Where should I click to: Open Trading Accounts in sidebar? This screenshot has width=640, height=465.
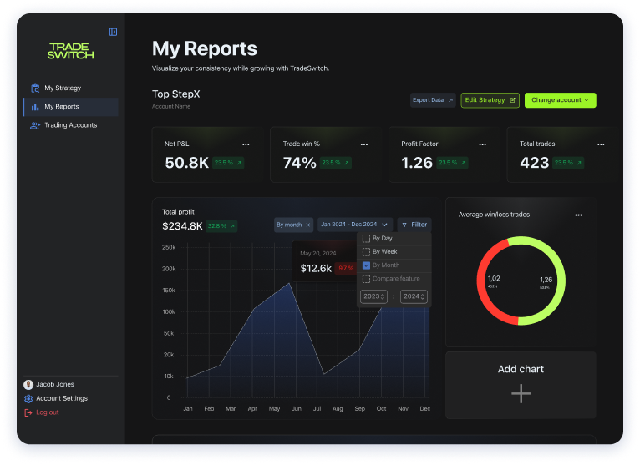70,125
